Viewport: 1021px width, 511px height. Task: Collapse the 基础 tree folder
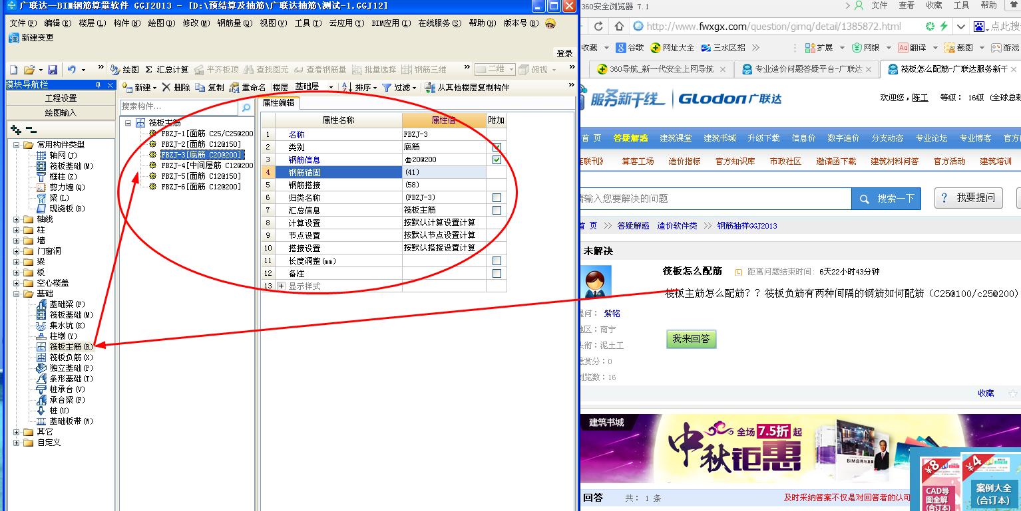tap(17, 294)
